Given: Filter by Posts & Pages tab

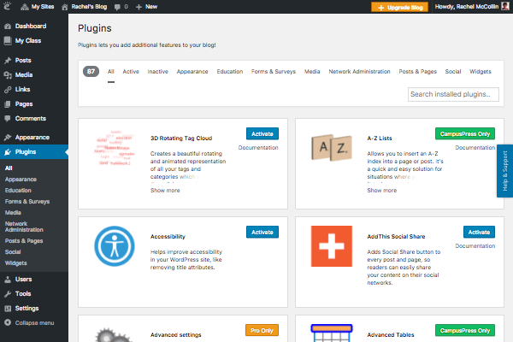Looking at the screenshot, I should (x=417, y=72).
